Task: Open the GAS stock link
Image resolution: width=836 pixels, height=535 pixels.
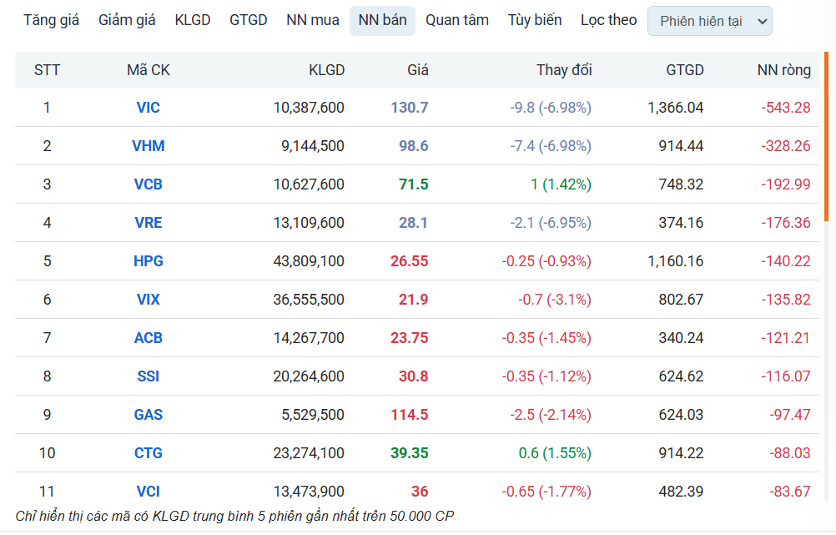Action: [149, 415]
